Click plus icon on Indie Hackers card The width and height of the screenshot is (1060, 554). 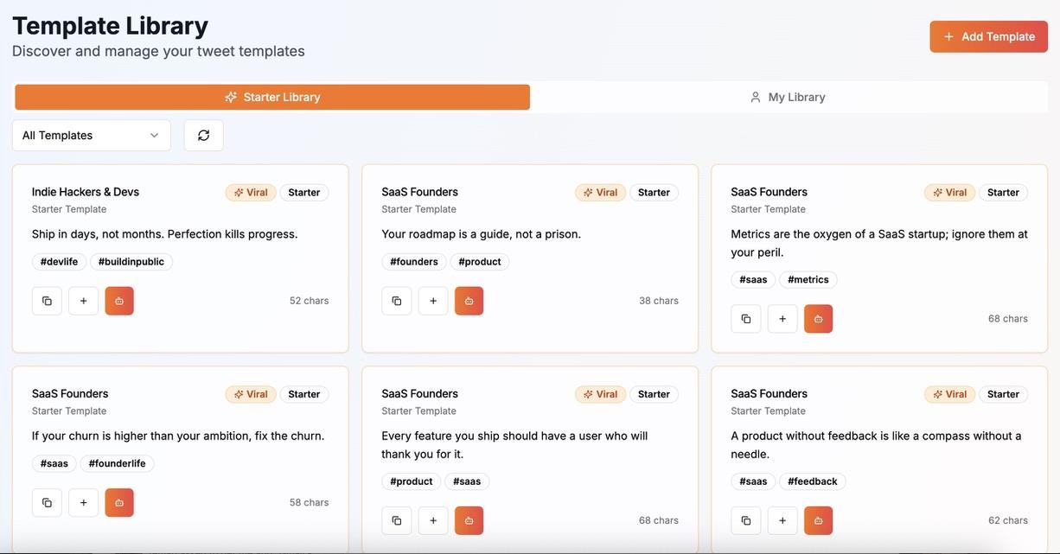[84, 301]
